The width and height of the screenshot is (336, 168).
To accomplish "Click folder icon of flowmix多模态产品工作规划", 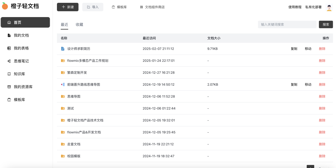I will (x=63, y=61).
